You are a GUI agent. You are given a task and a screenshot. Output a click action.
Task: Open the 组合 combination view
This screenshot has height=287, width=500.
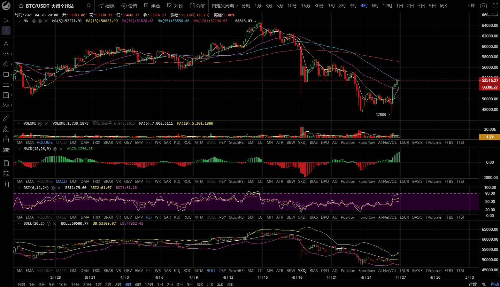pyautogui.click(x=152, y=6)
